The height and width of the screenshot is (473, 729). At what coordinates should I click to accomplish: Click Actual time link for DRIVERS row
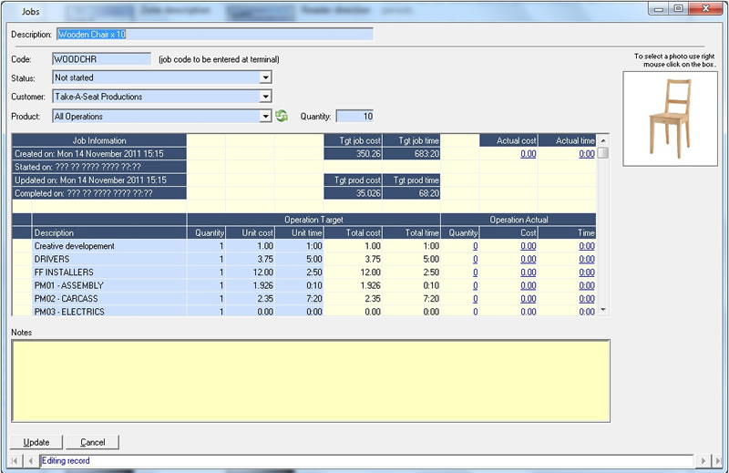(586, 259)
